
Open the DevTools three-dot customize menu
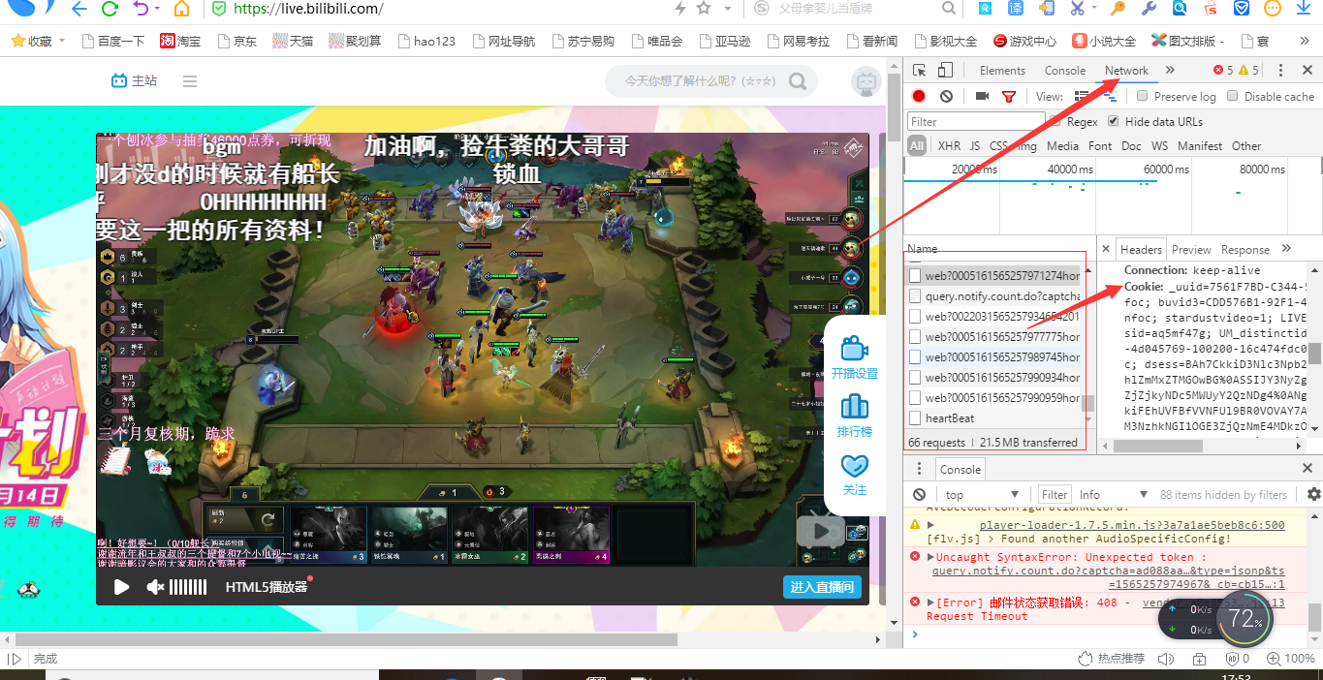click(x=1280, y=70)
